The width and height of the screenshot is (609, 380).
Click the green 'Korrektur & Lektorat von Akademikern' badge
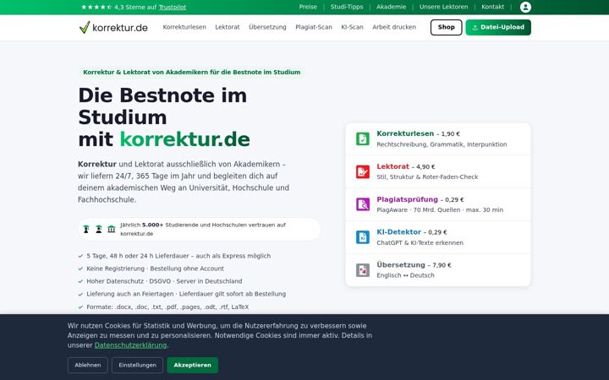point(191,72)
